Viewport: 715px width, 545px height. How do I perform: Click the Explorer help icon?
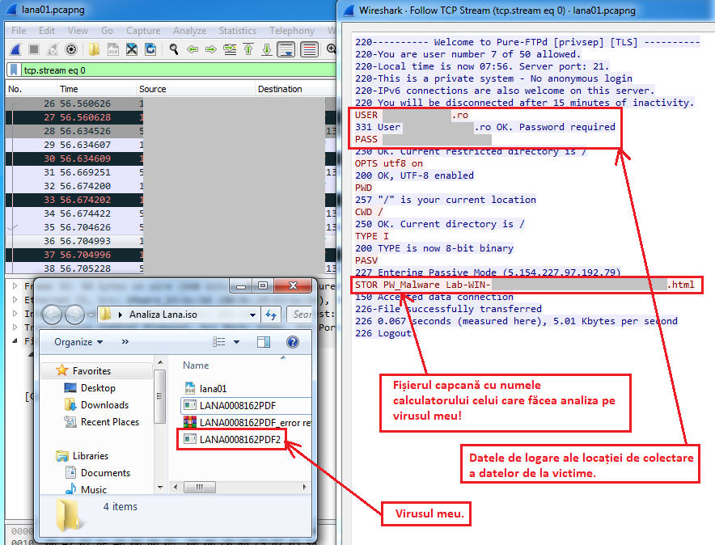pyautogui.click(x=293, y=342)
